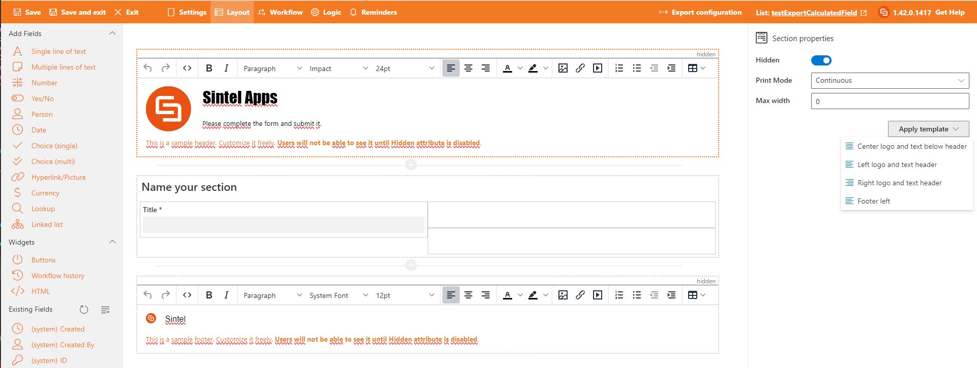
Task: Click insert media icon in header toolbar
Action: point(598,68)
